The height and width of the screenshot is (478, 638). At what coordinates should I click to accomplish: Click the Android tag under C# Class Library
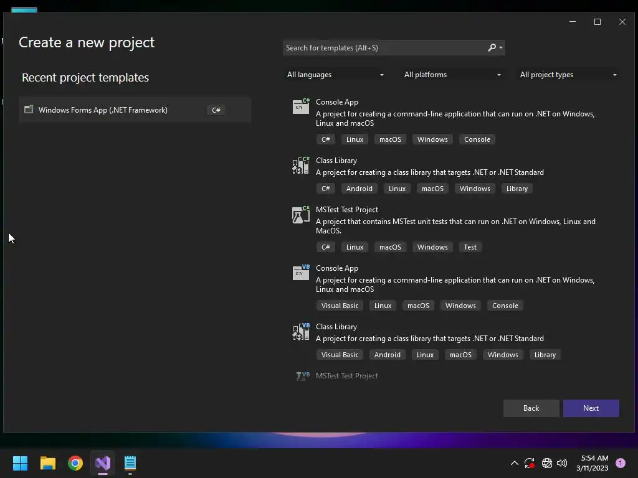[x=359, y=189]
